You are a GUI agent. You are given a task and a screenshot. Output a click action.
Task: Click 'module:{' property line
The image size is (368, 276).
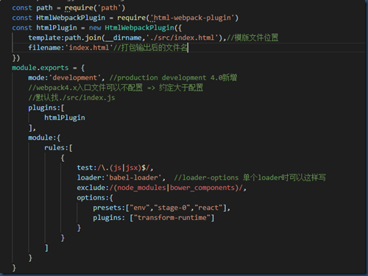pos(44,138)
